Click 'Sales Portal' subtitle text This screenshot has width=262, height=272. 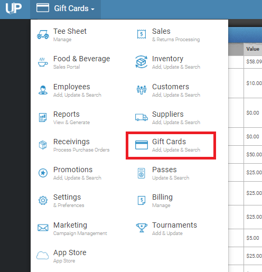(67, 67)
